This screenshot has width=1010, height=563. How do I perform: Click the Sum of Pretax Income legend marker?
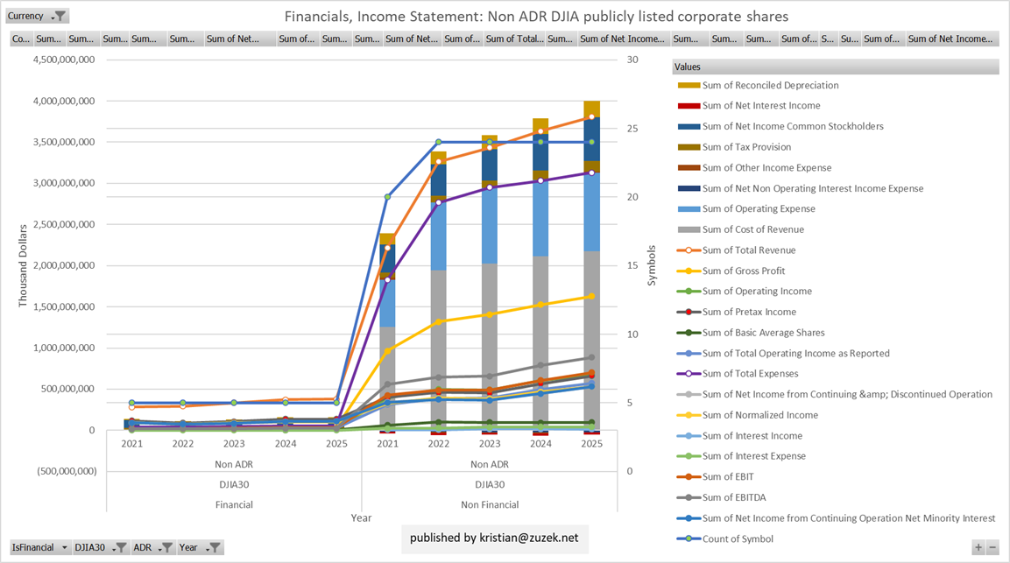click(x=689, y=312)
